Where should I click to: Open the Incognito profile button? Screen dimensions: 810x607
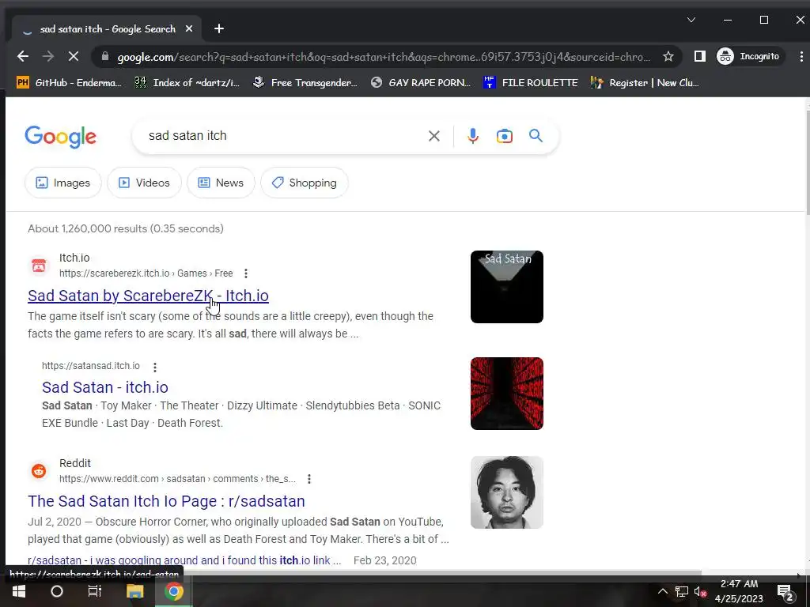point(748,56)
